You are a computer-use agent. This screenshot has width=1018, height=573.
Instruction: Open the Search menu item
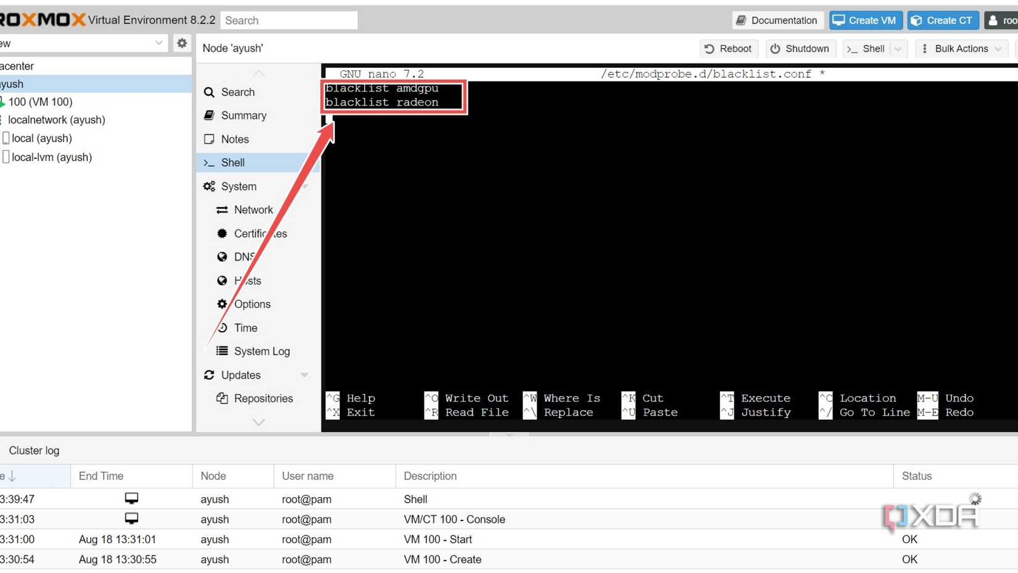point(258,92)
